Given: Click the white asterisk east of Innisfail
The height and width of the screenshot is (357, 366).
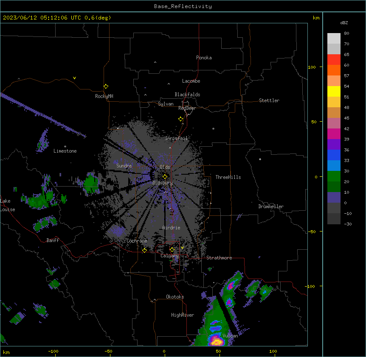Looking at the screenshot, I should pos(213,128).
